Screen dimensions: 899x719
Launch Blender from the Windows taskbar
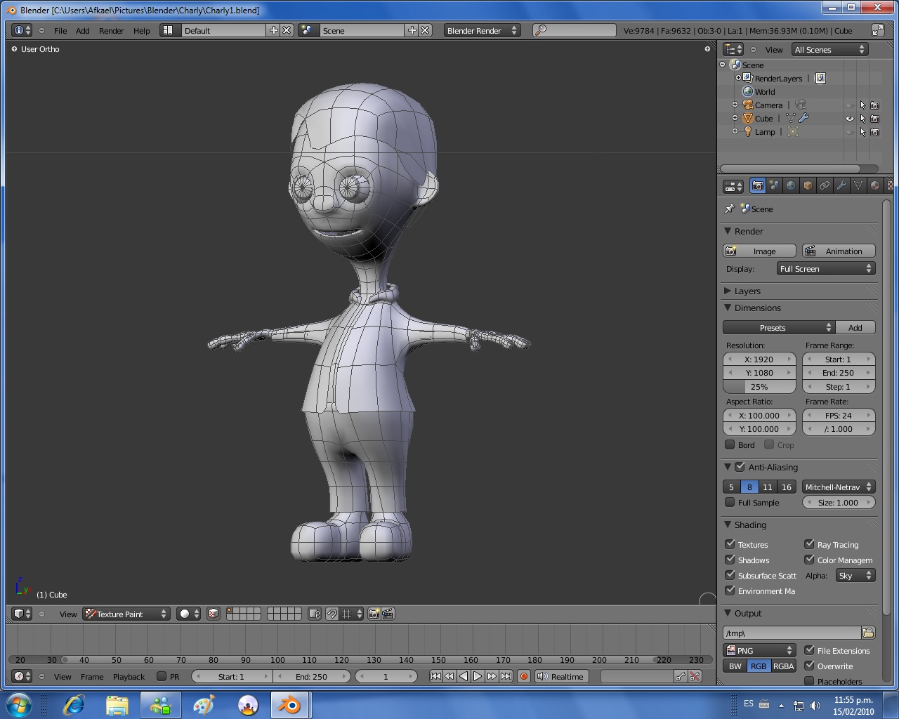pyautogui.click(x=289, y=705)
